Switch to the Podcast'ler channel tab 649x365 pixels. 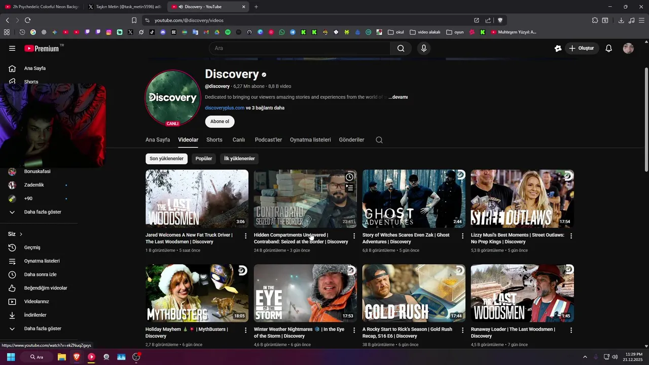coord(268,140)
